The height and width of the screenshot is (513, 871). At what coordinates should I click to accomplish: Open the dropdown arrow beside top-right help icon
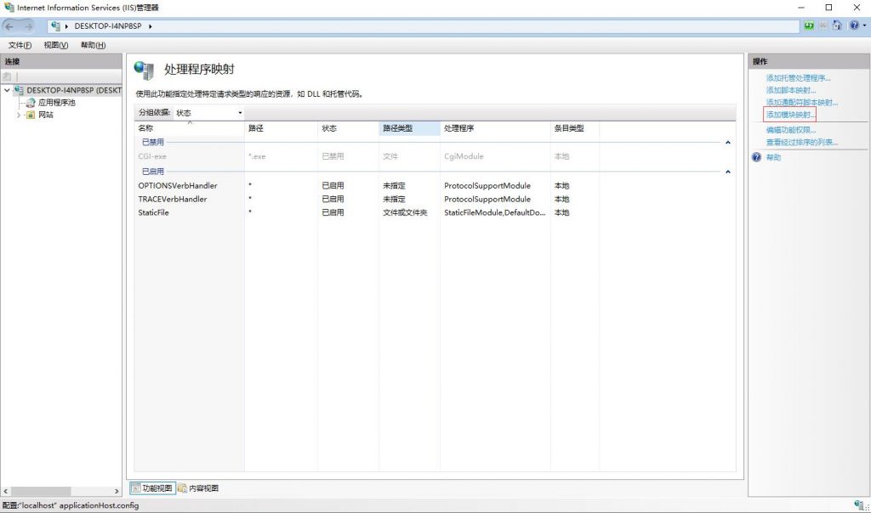click(864, 25)
